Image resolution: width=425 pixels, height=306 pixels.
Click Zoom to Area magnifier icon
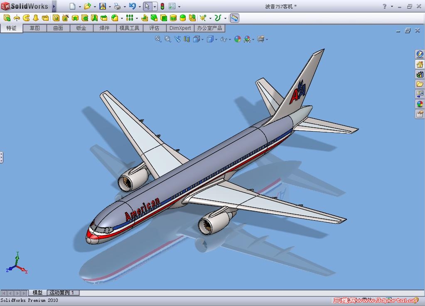click(x=168, y=39)
